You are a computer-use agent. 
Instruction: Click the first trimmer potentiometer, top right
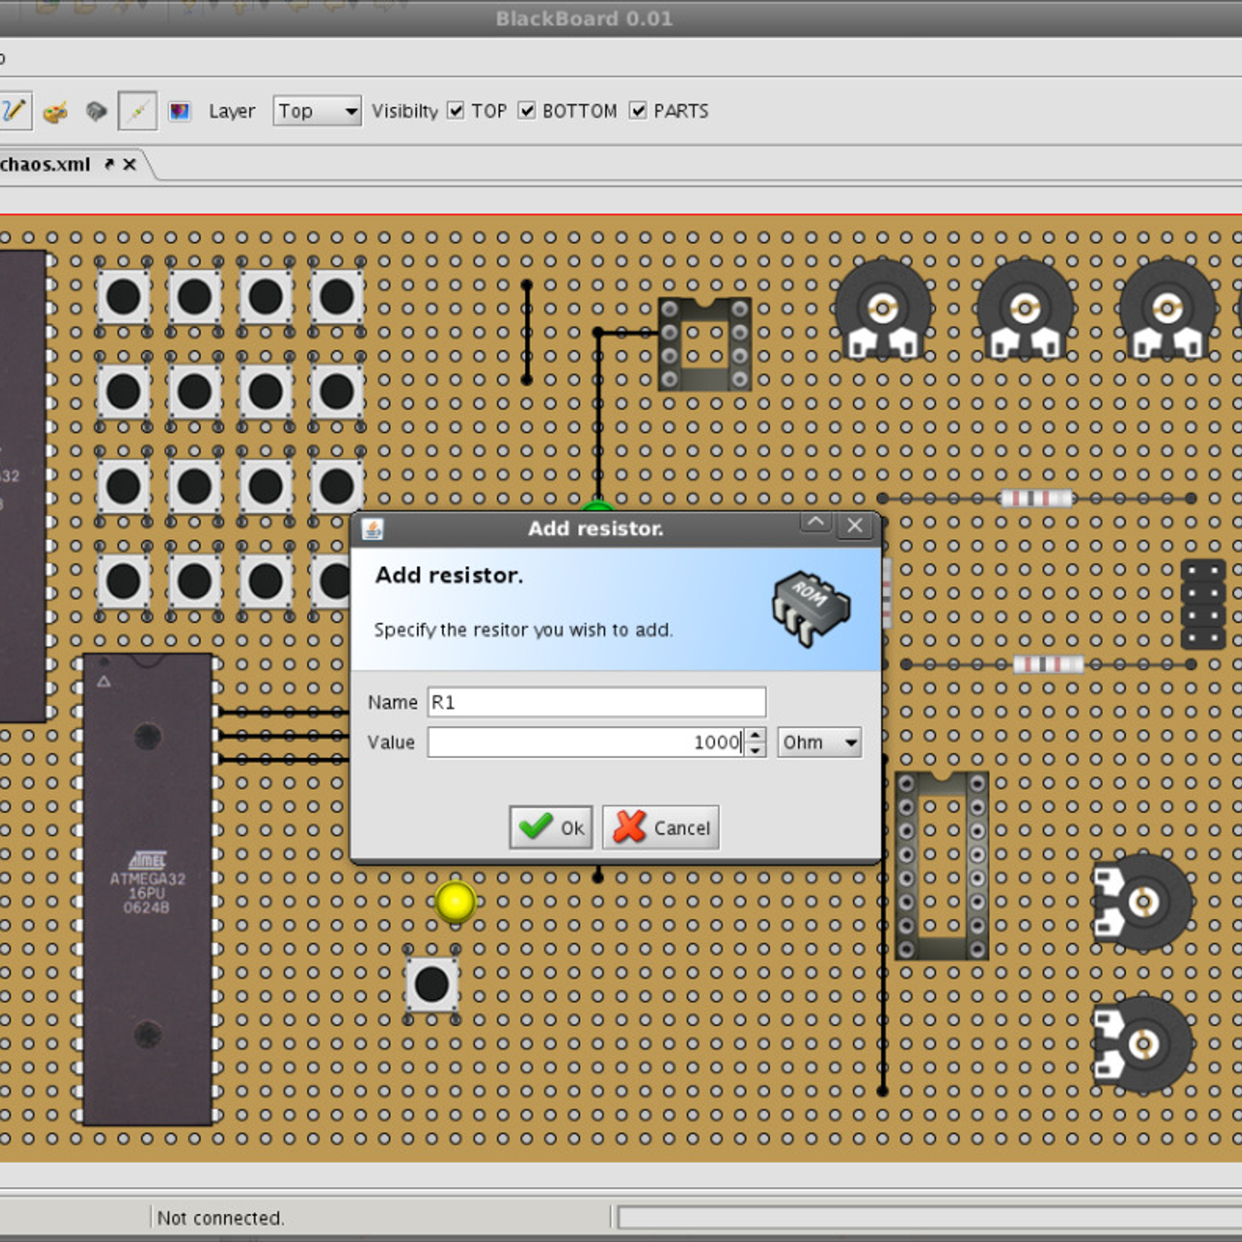pyautogui.click(x=883, y=309)
